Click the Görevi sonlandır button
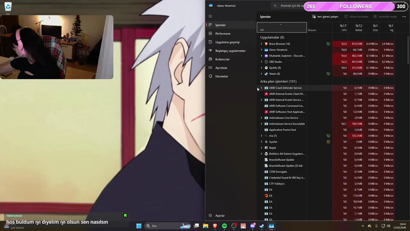The width and height of the screenshot is (410, 231). [357, 17]
